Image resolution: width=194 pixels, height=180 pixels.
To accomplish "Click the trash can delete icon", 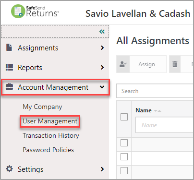I will coord(175,64).
